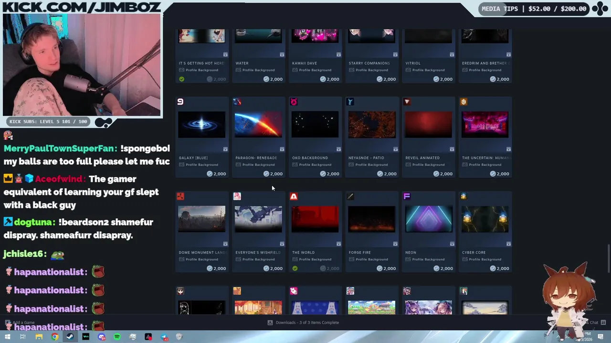Click the green owned checkmark on It's Getting Hot Here

181,79
